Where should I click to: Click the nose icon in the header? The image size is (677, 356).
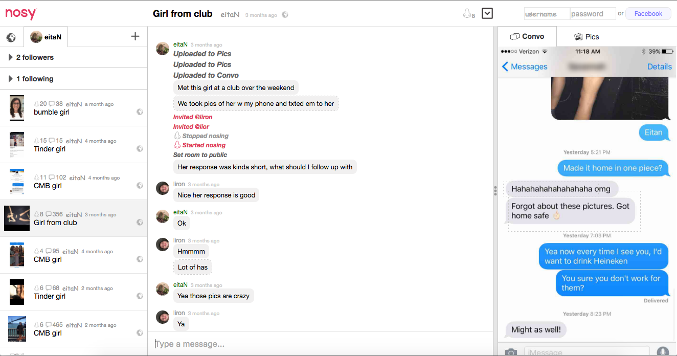click(x=467, y=14)
